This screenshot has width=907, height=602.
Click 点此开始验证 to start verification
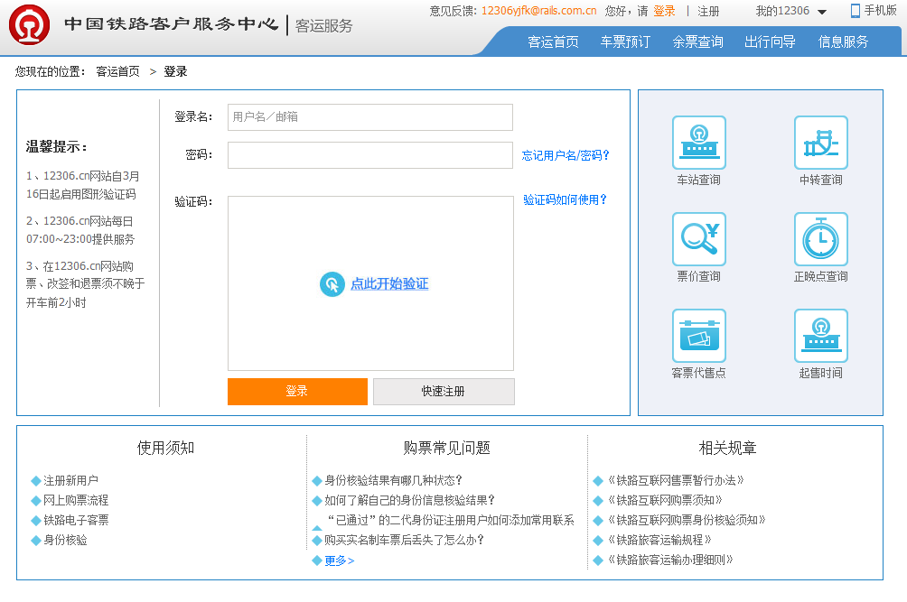tap(389, 283)
